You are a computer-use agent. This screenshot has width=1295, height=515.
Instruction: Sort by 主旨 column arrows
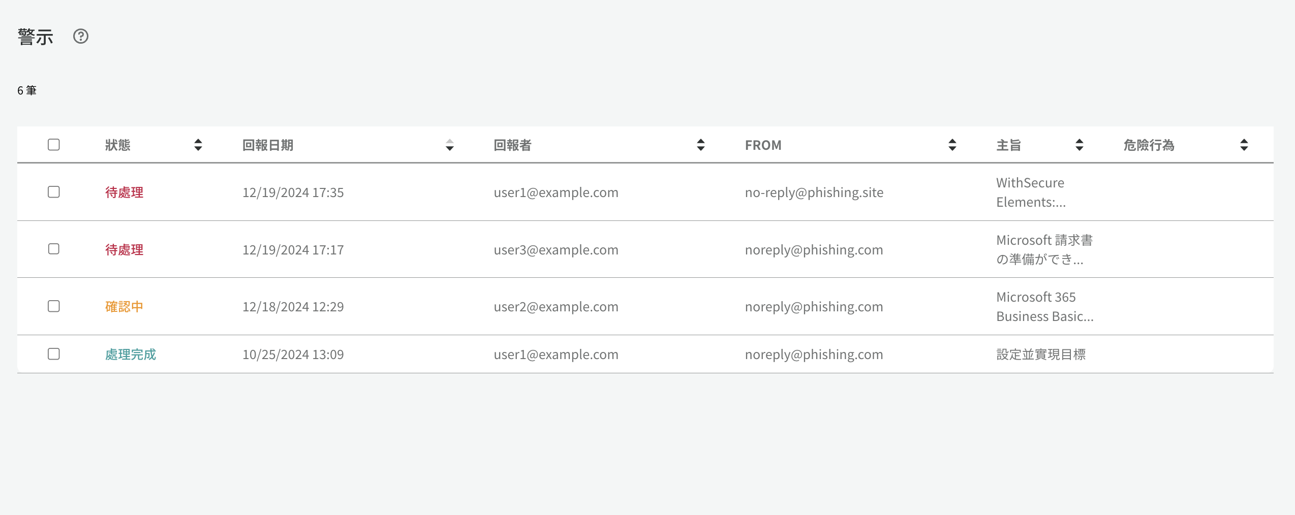point(1080,145)
